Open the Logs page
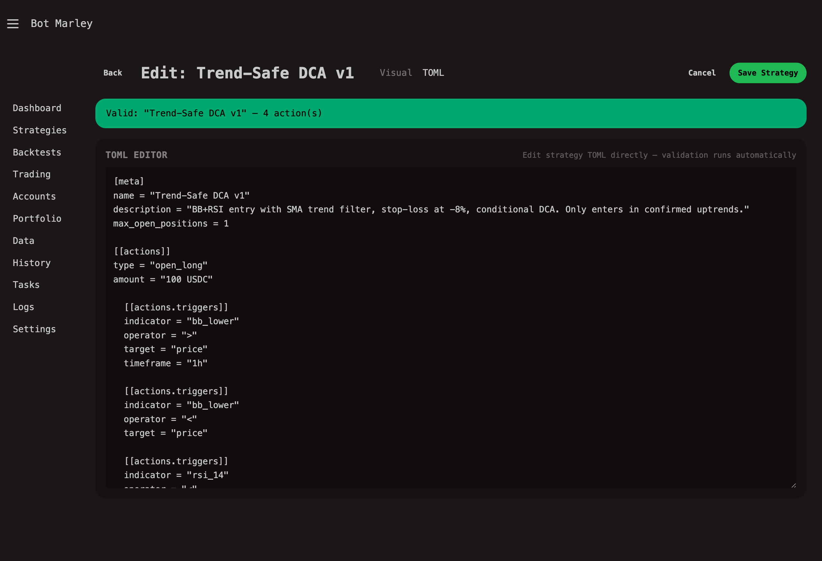Viewport: 822px width, 561px height. tap(23, 307)
